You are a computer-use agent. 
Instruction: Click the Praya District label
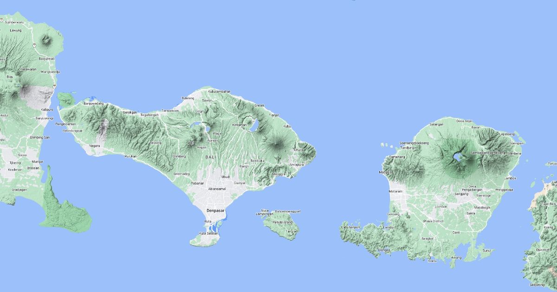coord(434,221)
